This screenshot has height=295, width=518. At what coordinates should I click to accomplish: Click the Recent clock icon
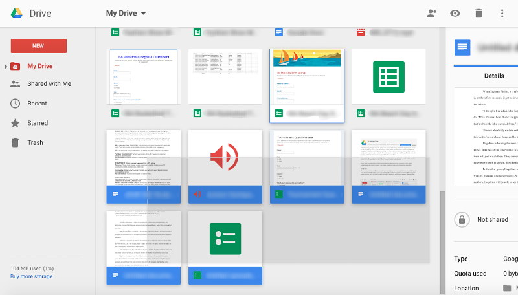15,104
